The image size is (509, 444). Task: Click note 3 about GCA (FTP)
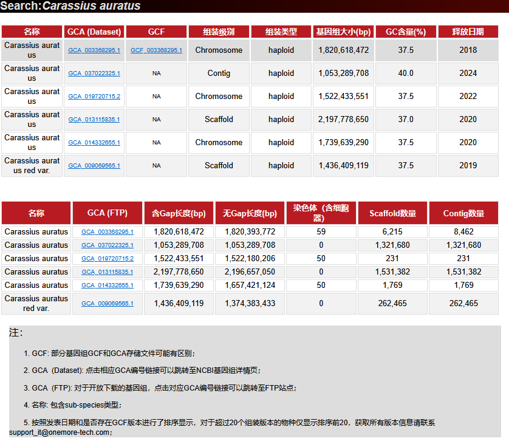[x=160, y=388]
